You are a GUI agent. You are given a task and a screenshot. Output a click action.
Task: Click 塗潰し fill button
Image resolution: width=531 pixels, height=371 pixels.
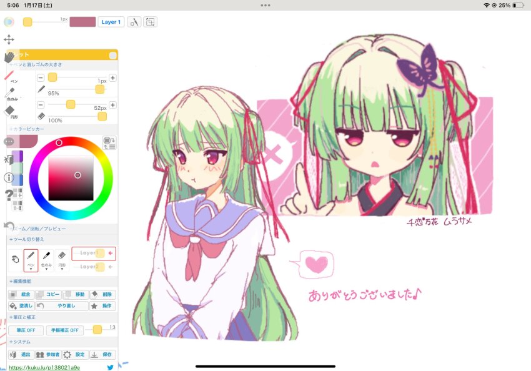click(21, 306)
